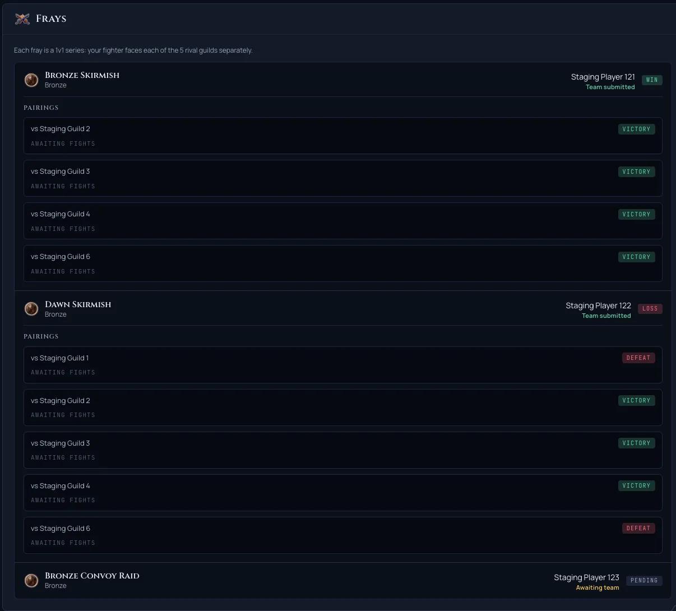Screen dimensions: 676x611
Task: Click VICTORY badge in Dawn Skirmish Guild 3 row
Action: [636, 443]
